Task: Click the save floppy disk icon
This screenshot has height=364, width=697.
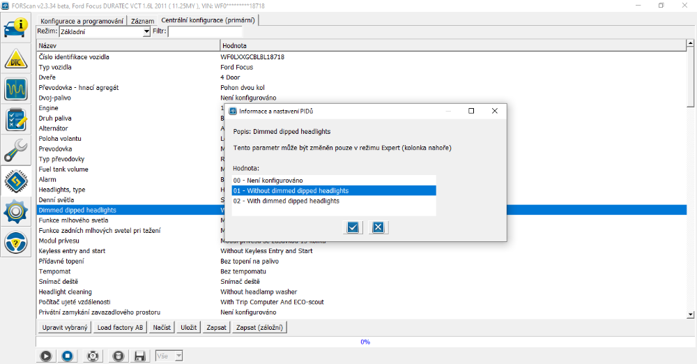Action: pyautogui.click(x=139, y=356)
